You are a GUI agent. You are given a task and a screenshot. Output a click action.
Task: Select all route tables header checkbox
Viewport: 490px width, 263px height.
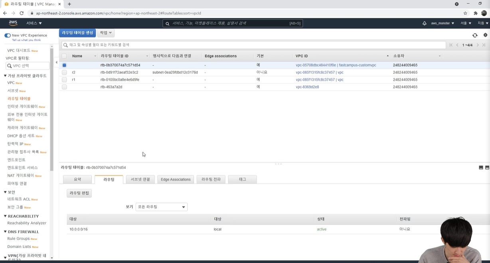click(64, 56)
